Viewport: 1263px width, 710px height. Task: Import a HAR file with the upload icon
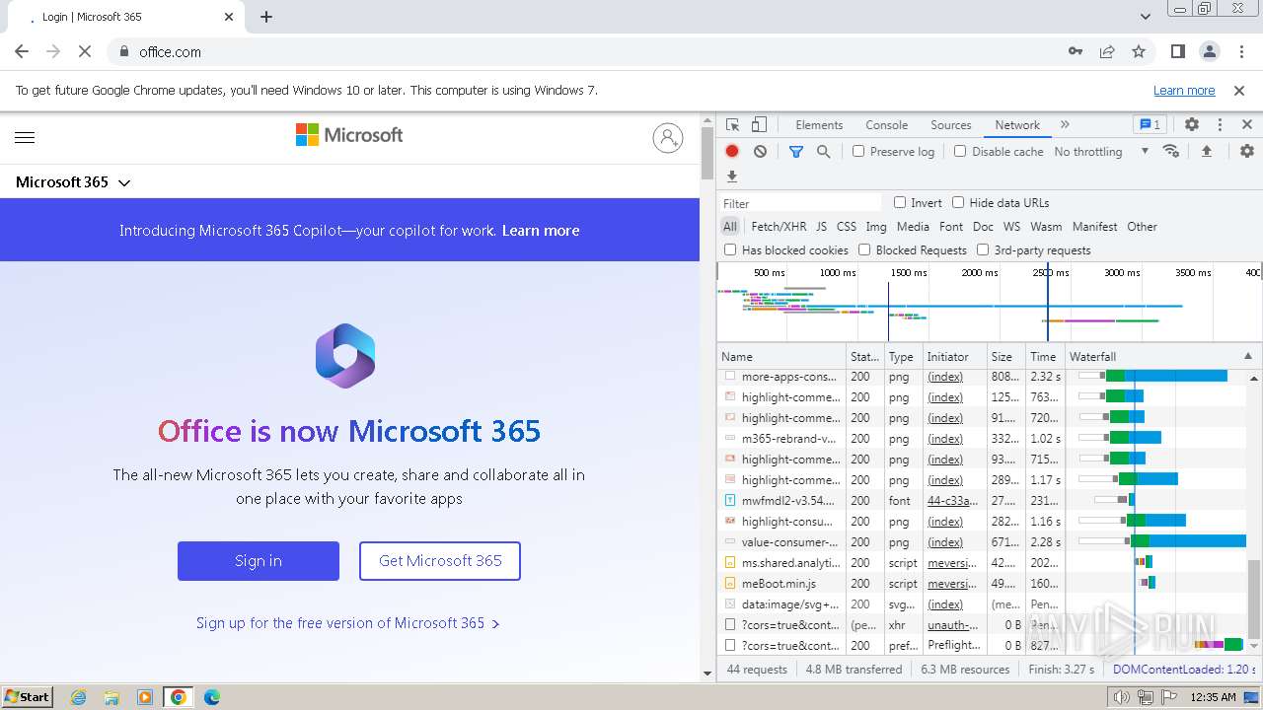1206,151
